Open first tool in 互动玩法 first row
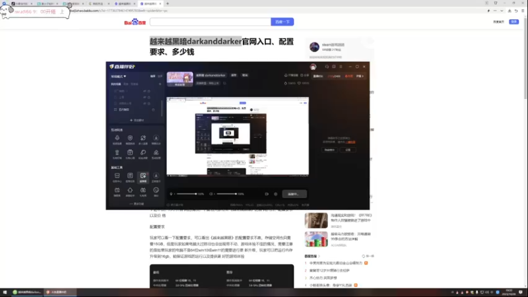The height and width of the screenshot is (297, 528). pos(117,140)
